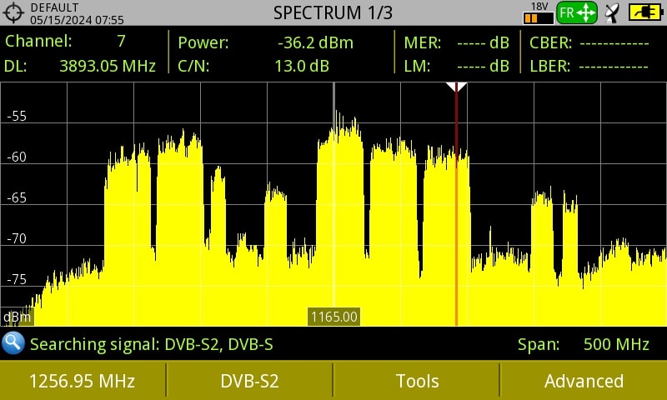Tap the C/N reading 13.0 dB
Viewport: 667px width, 400px height.
coord(302,66)
